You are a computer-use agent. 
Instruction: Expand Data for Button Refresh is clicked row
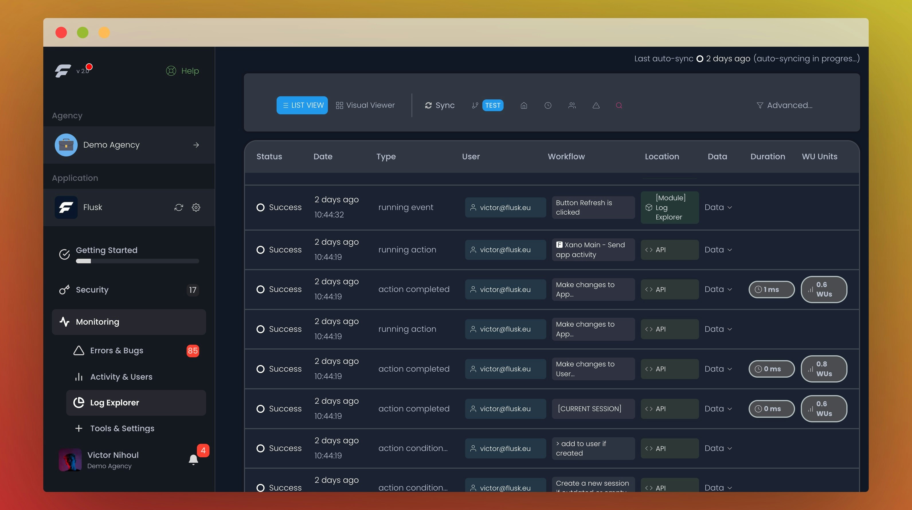tap(718, 207)
